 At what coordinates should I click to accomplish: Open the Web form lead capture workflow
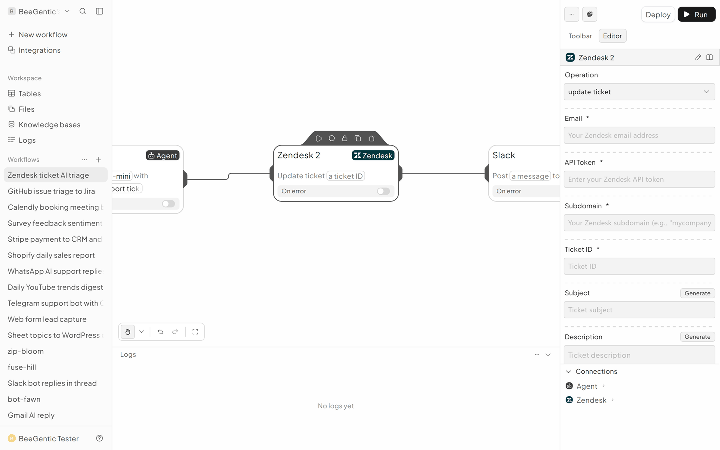(56, 319)
